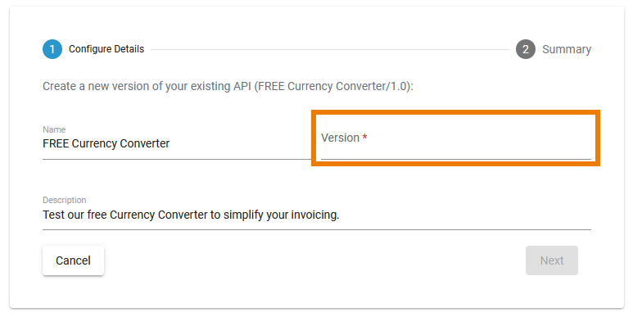633x317 pixels.
Task: Click the underline of the Version field
Action: click(456, 160)
